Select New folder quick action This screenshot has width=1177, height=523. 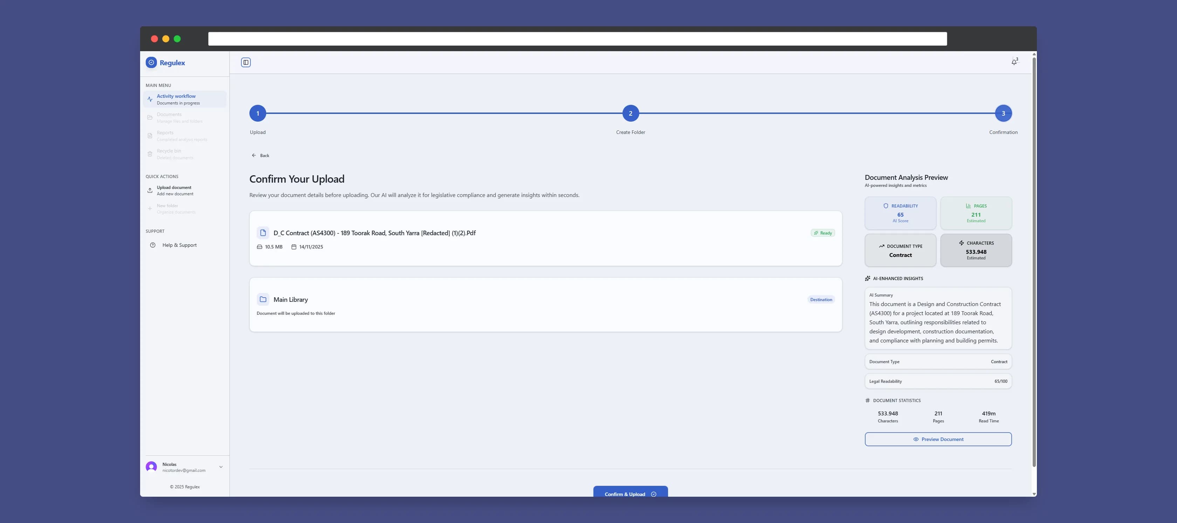[x=185, y=209]
